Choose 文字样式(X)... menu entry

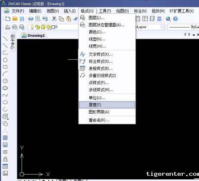tap(107, 54)
